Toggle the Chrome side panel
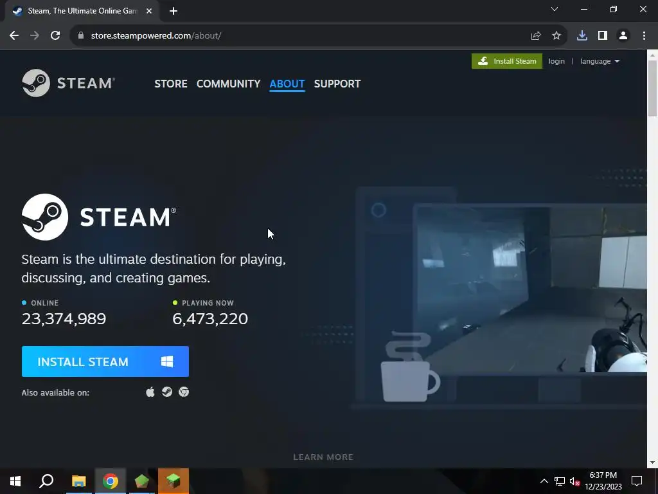This screenshot has width=658, height=494. tap(603, 36)
